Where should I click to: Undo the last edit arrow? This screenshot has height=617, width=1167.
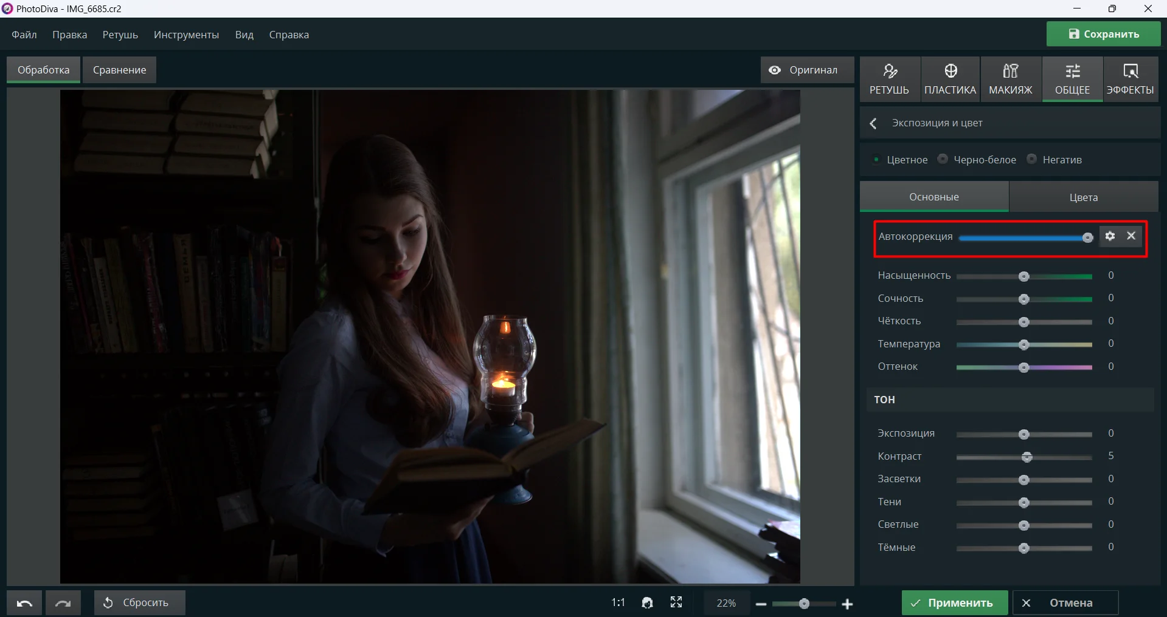[x=24, y=603]
